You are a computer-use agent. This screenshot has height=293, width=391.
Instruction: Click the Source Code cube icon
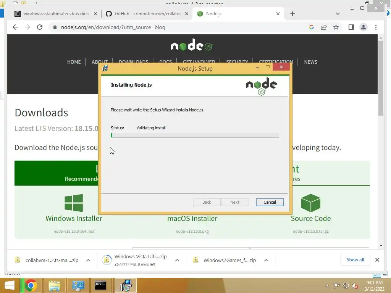(310, 203)
